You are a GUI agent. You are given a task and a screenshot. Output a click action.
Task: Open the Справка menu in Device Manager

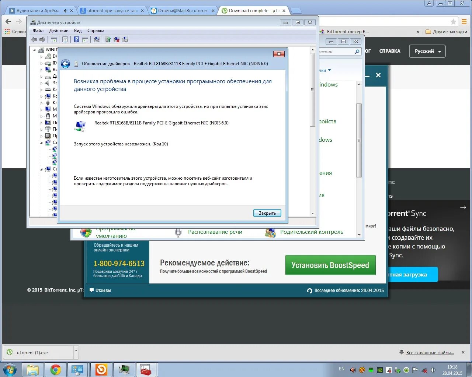pos(96,31)
